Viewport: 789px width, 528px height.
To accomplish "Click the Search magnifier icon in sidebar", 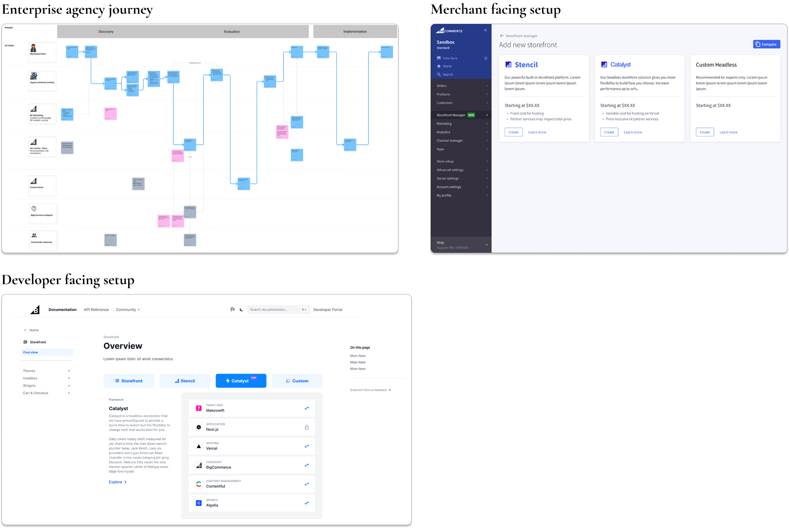I will point(439,75).
